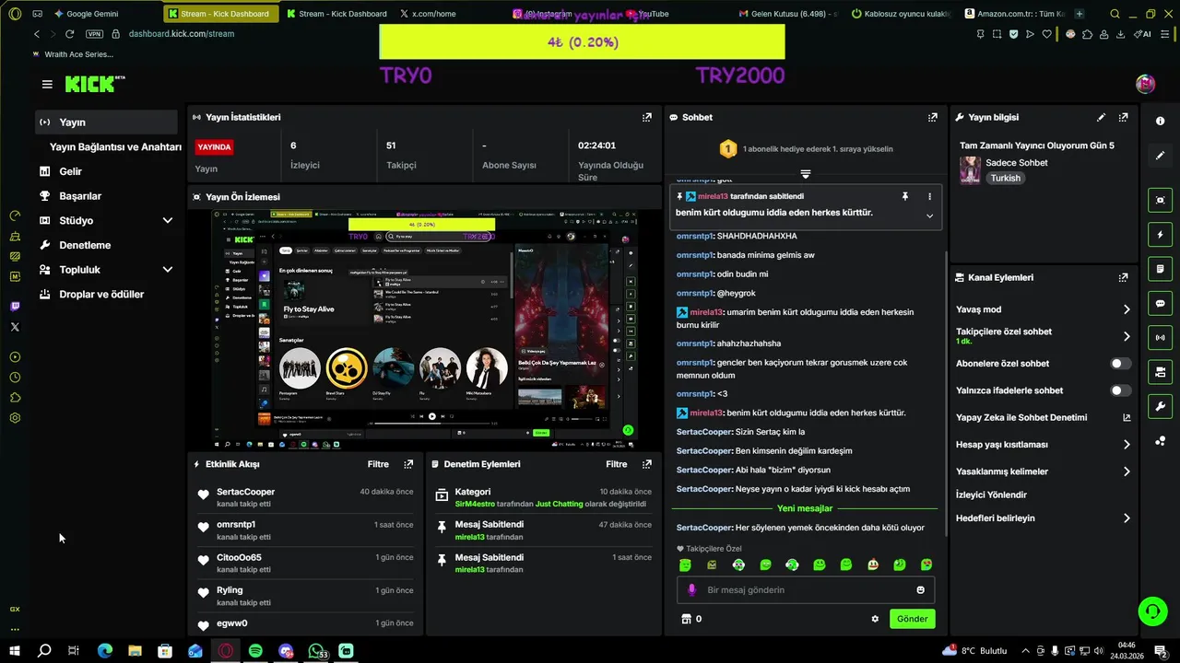Pop out the Yayın Ön İzlemesi panel
Screen dimensions: 1180x663
tap(647, 196)
